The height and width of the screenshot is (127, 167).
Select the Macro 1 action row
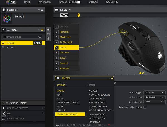point(23,47)
